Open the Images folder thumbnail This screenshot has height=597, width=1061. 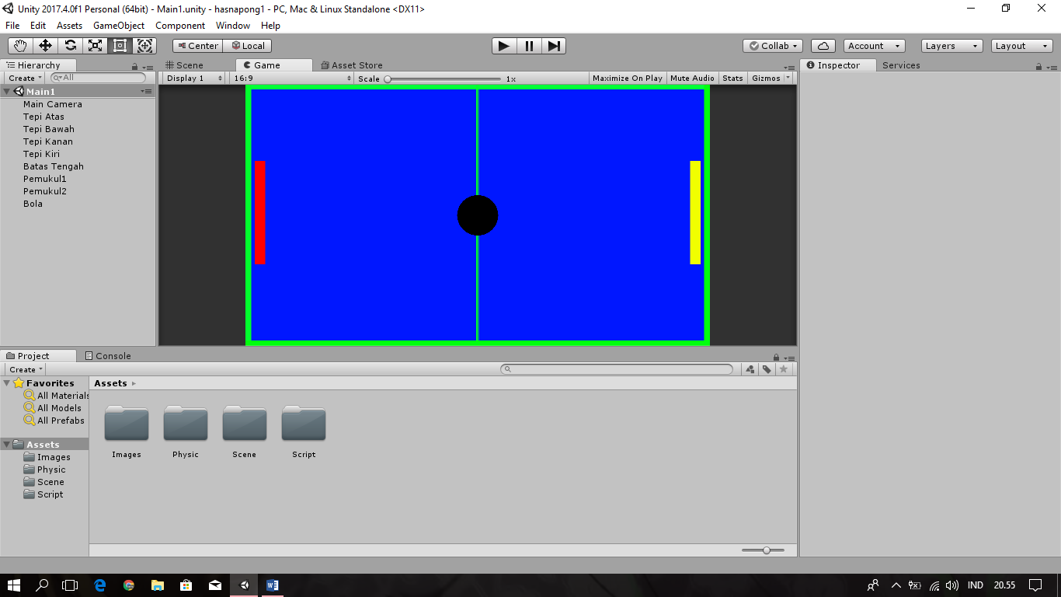(x=127, y=424)
